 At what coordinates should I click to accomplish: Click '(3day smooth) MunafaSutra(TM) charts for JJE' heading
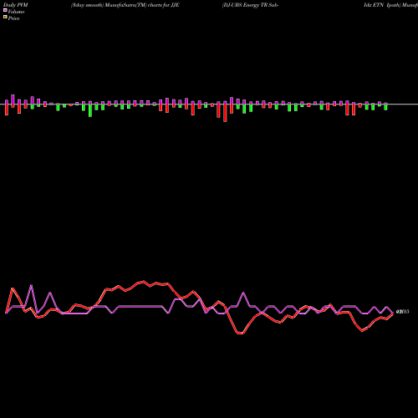pos(125,5)
